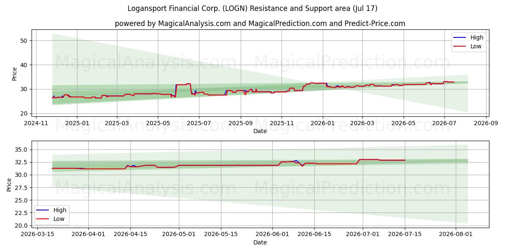Image resolution: width=505 pixels, height=252 pixels.
Task: Click 'High' in the top chart legend
Action: [x=477, y=37]
